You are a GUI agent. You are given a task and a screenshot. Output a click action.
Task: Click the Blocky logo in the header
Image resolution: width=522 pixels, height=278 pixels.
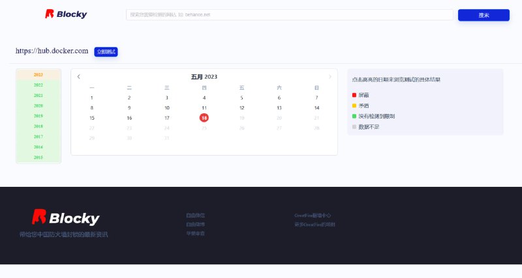(66, 14)
